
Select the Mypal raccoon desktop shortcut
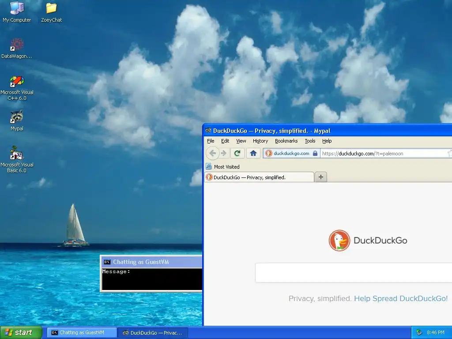(x=17, y=121)
